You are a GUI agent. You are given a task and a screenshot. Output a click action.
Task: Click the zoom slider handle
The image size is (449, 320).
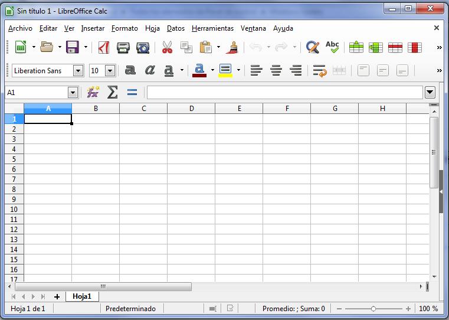point(373,309)
